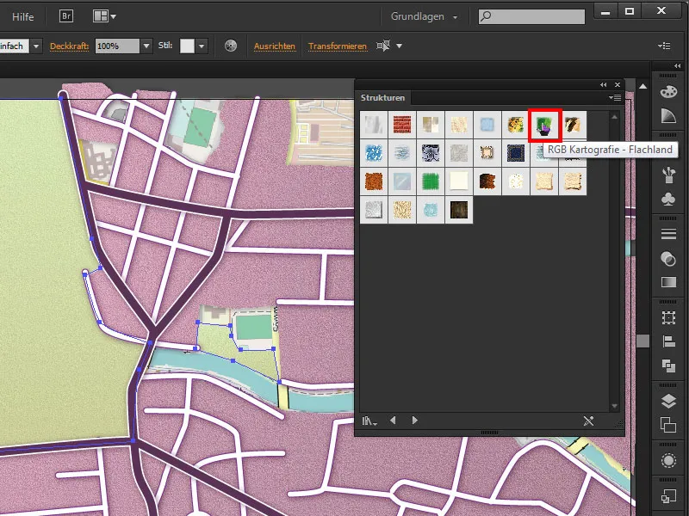
Task: Close the Strukturen panel
Action: 618,84
